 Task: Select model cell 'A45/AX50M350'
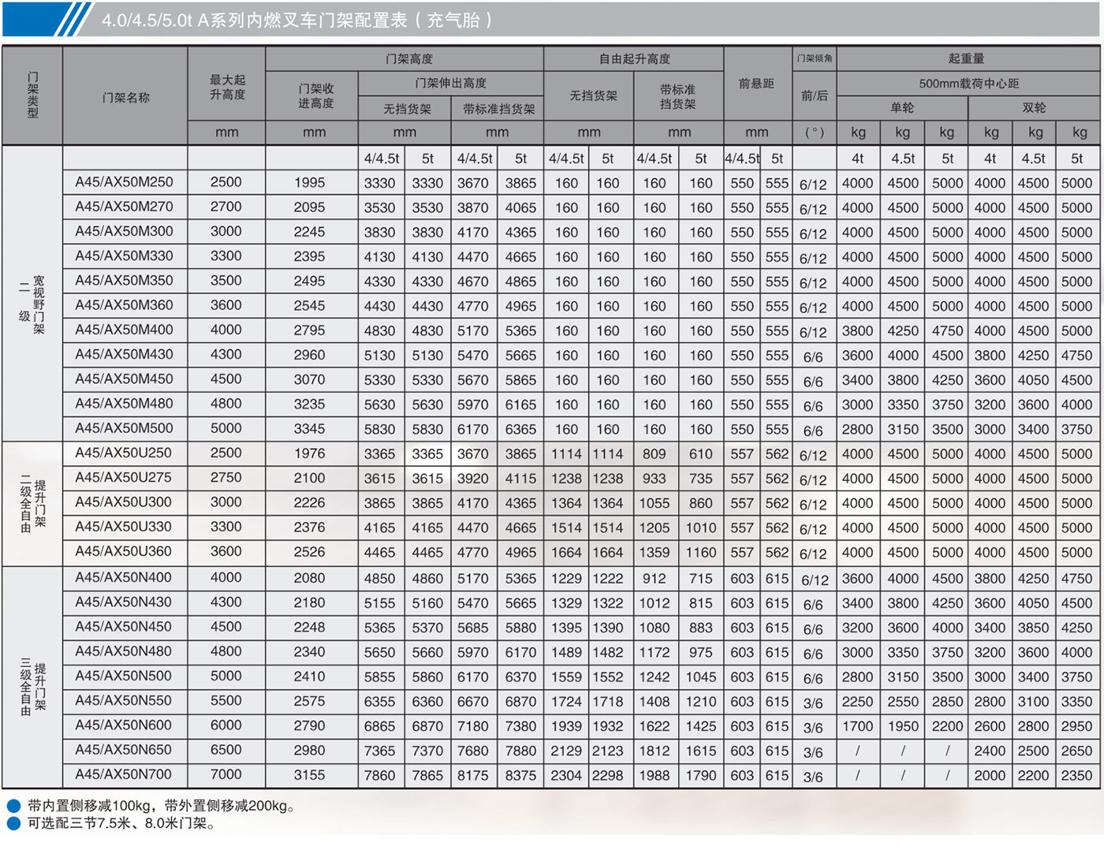125,281
